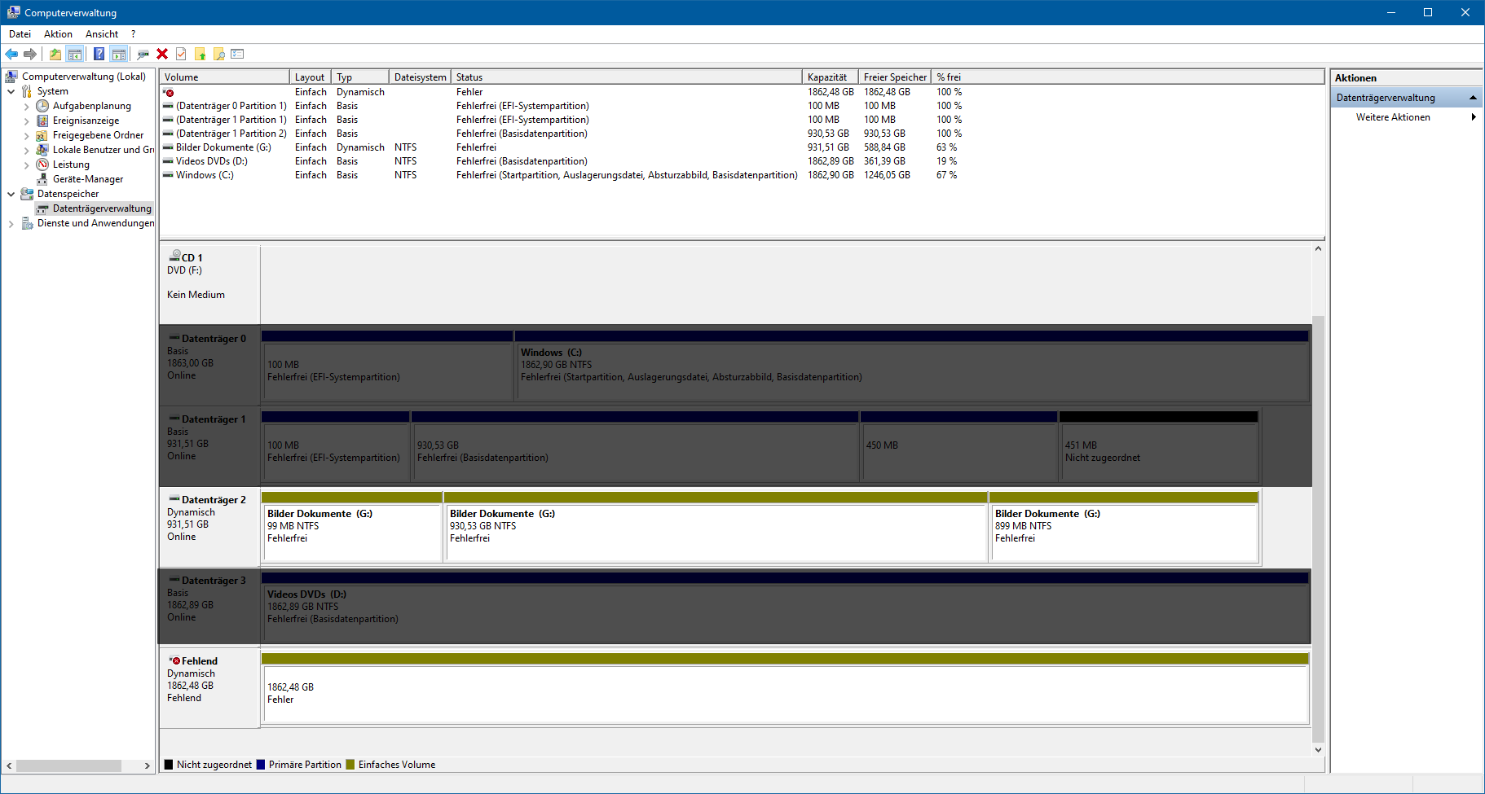
Task: Select 451 MB Nicht zugeordnet block
Action: 1158,445
